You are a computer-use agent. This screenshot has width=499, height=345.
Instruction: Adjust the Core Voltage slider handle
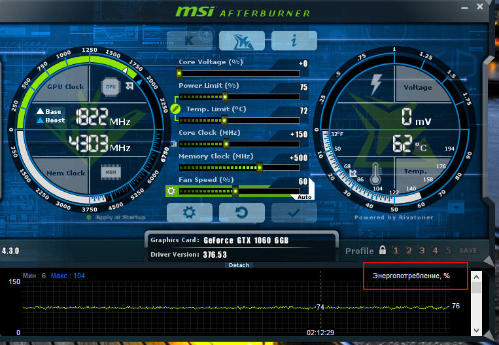click(179, 73)
